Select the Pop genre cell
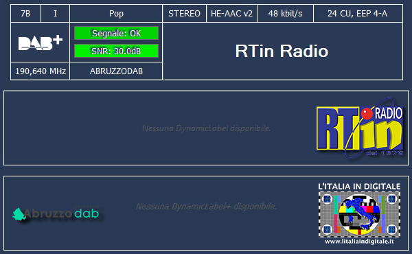This screenshot has height=254, width=412. (x=116, y=14)
